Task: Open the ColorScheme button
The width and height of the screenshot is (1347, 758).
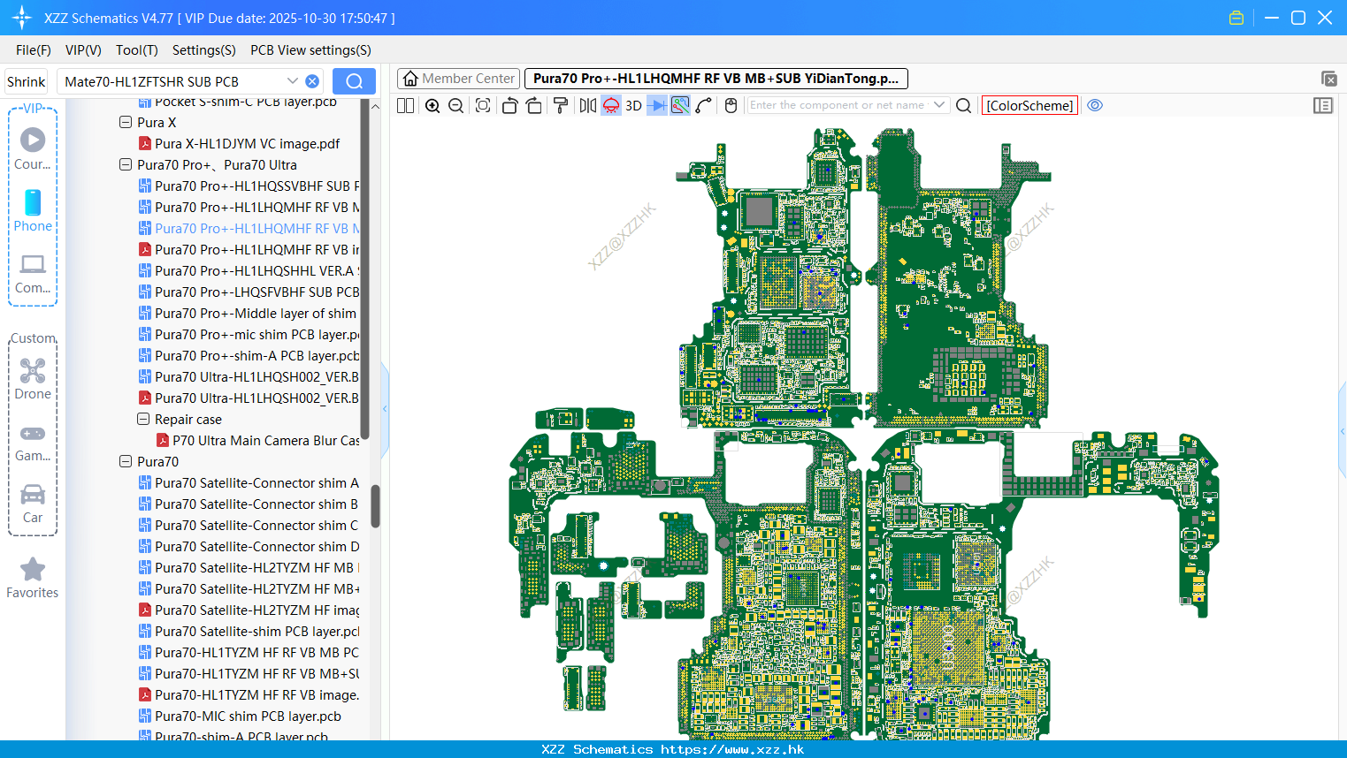Action: point(1029,105)
